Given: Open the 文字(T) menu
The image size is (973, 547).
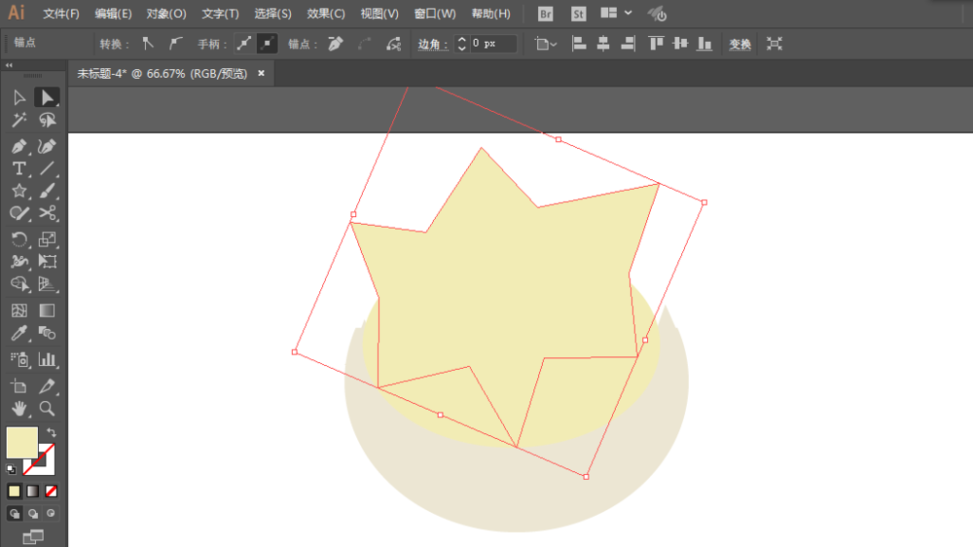Looking at the screenshot, I should [x=220, y=14].
